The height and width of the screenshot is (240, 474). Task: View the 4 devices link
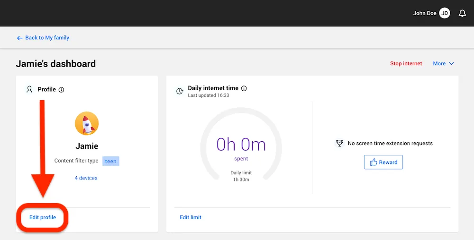click(x=86, y=178)
